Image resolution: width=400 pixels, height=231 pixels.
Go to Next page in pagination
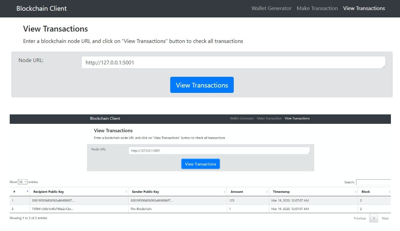pyautogui.click(x=385, y=218)
